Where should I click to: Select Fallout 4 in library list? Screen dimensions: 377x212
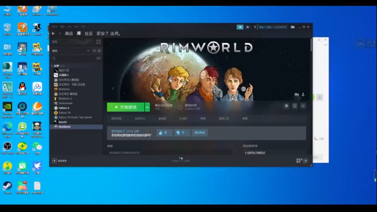[64, 108]
